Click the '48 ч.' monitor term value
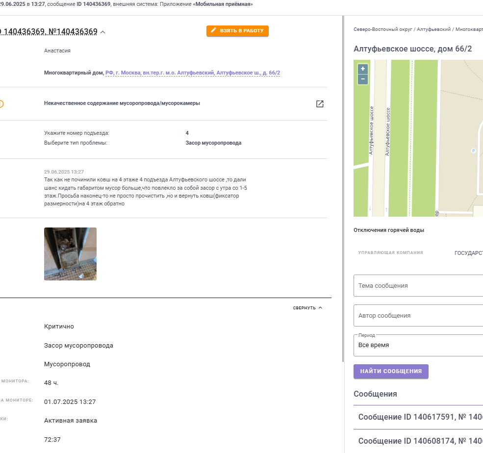The height and width of the screenshot is (453, 483). (51, 383)
